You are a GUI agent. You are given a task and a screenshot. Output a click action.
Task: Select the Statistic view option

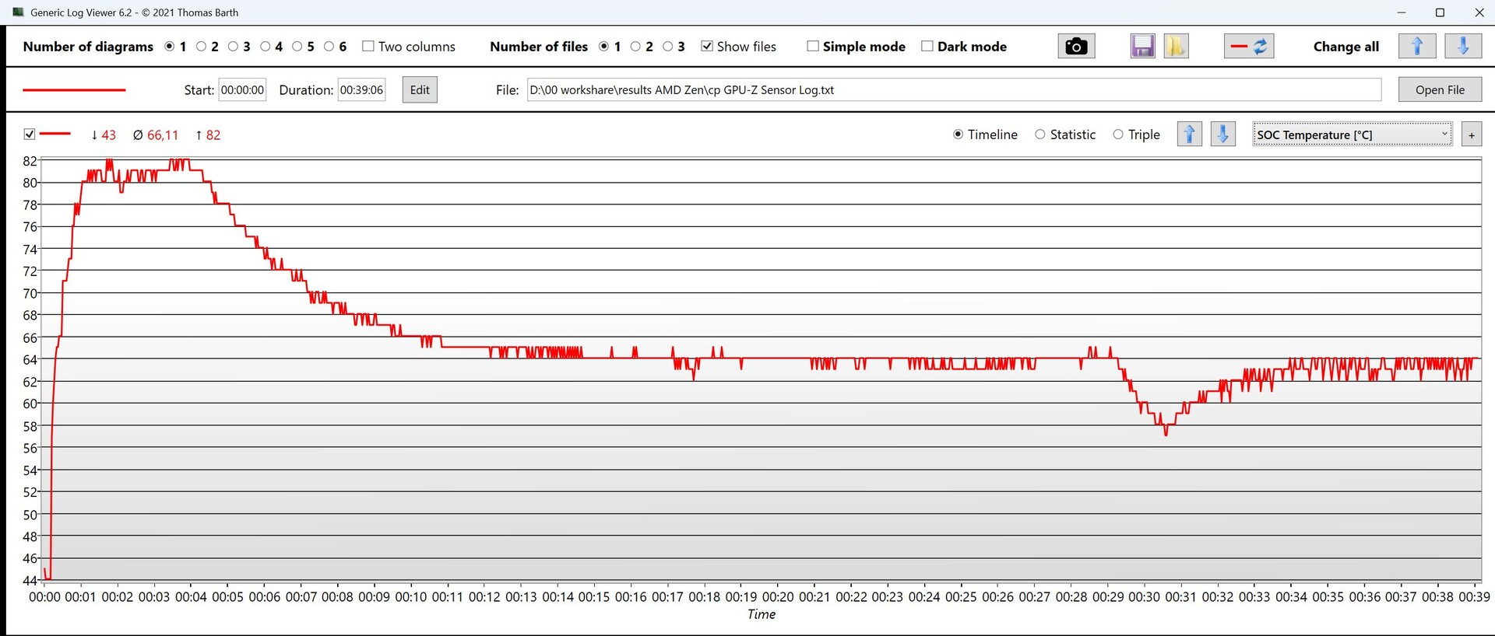(x=1040, y=135)
